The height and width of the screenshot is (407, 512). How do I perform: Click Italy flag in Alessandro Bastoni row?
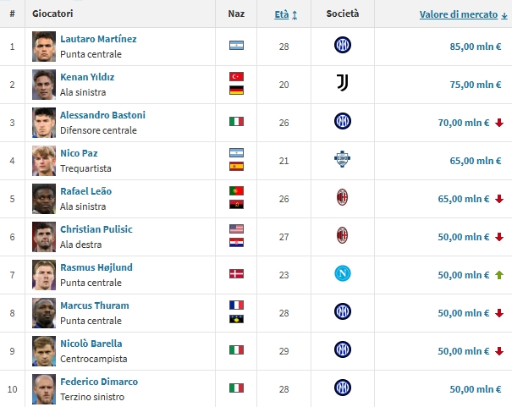coord(236,122)
